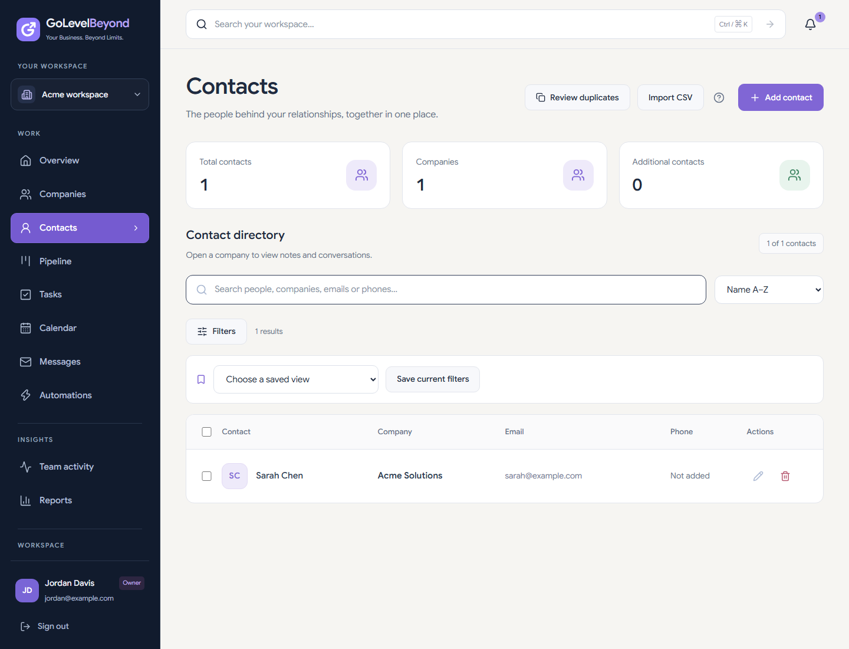Click the Company column header
The image size is (849, 649).
click(395, 432)
